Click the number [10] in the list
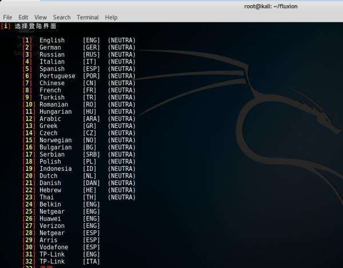Viewport: 343px width, 268px height. (x=29, y=105)
